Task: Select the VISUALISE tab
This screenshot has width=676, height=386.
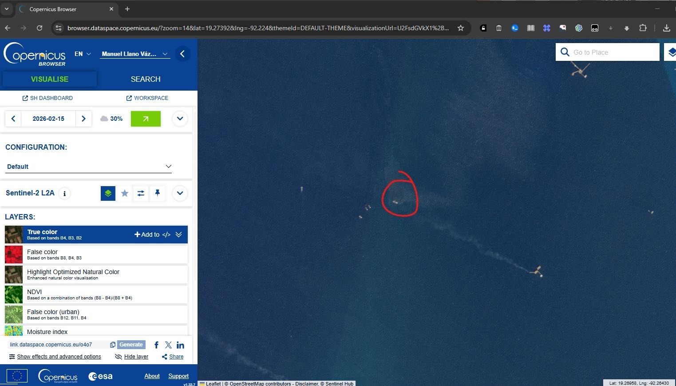Action: pos(50,79)
